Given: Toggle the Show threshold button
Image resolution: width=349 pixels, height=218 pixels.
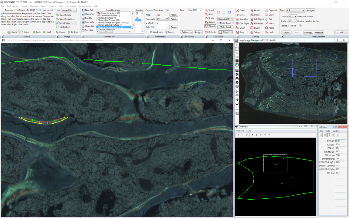Looking at the screenshot, I should click(x=226, y=32).
